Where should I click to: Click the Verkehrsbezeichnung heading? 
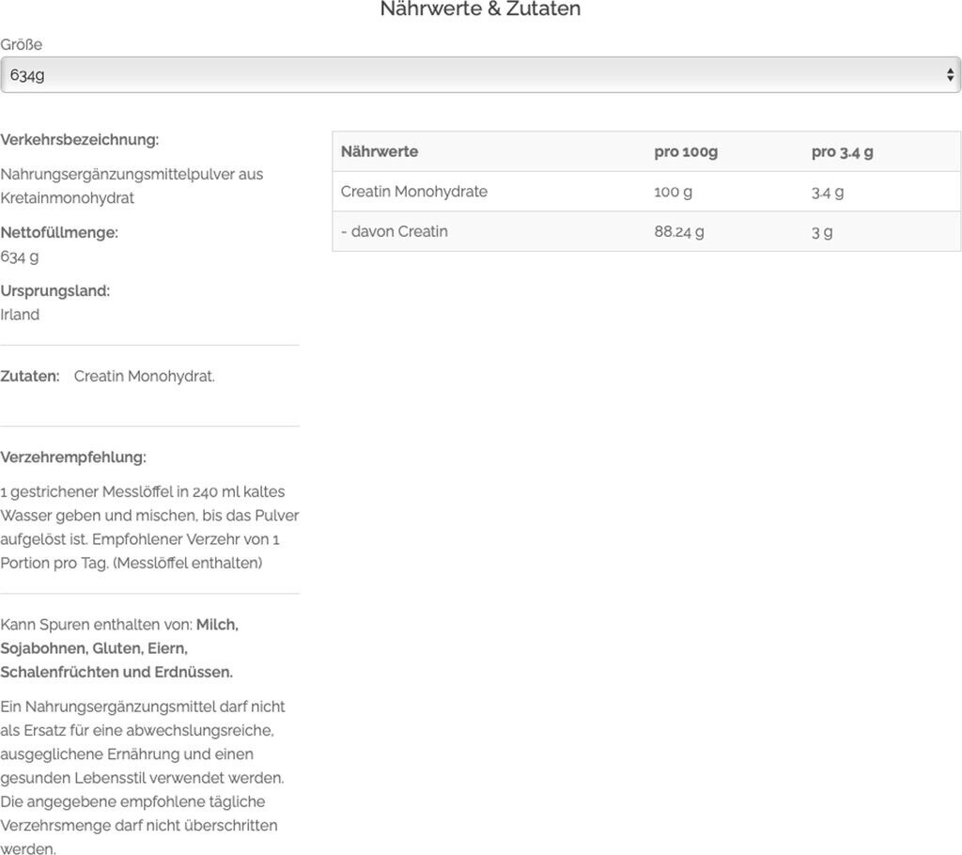coord(80,140)
